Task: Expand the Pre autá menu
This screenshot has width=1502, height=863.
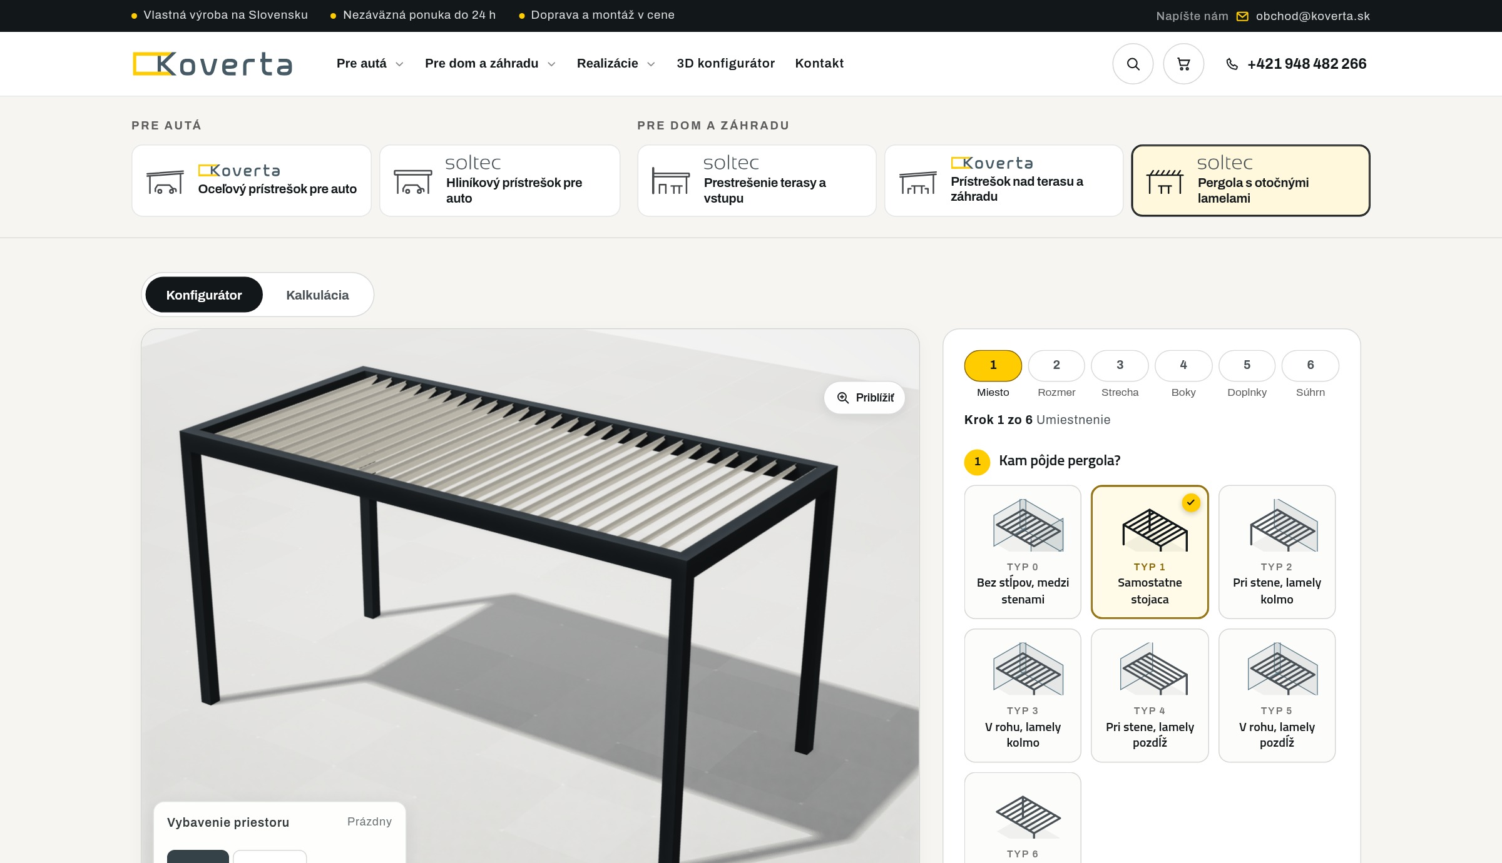Action: (x=370, y=64)
